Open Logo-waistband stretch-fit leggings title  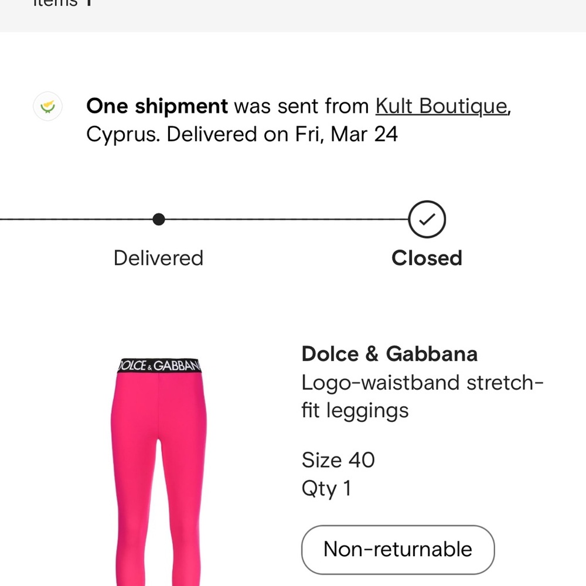(423, 397)
